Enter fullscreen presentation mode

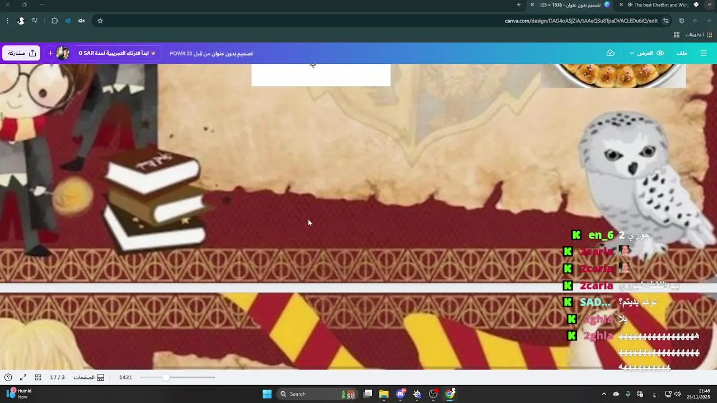coord(23,378)
